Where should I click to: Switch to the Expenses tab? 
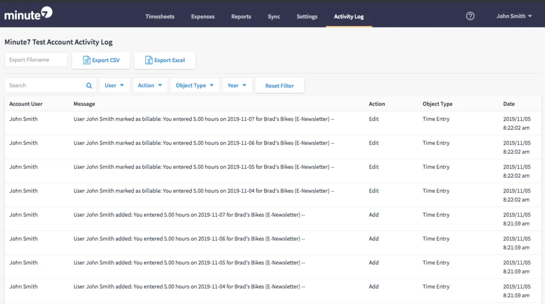203,16
